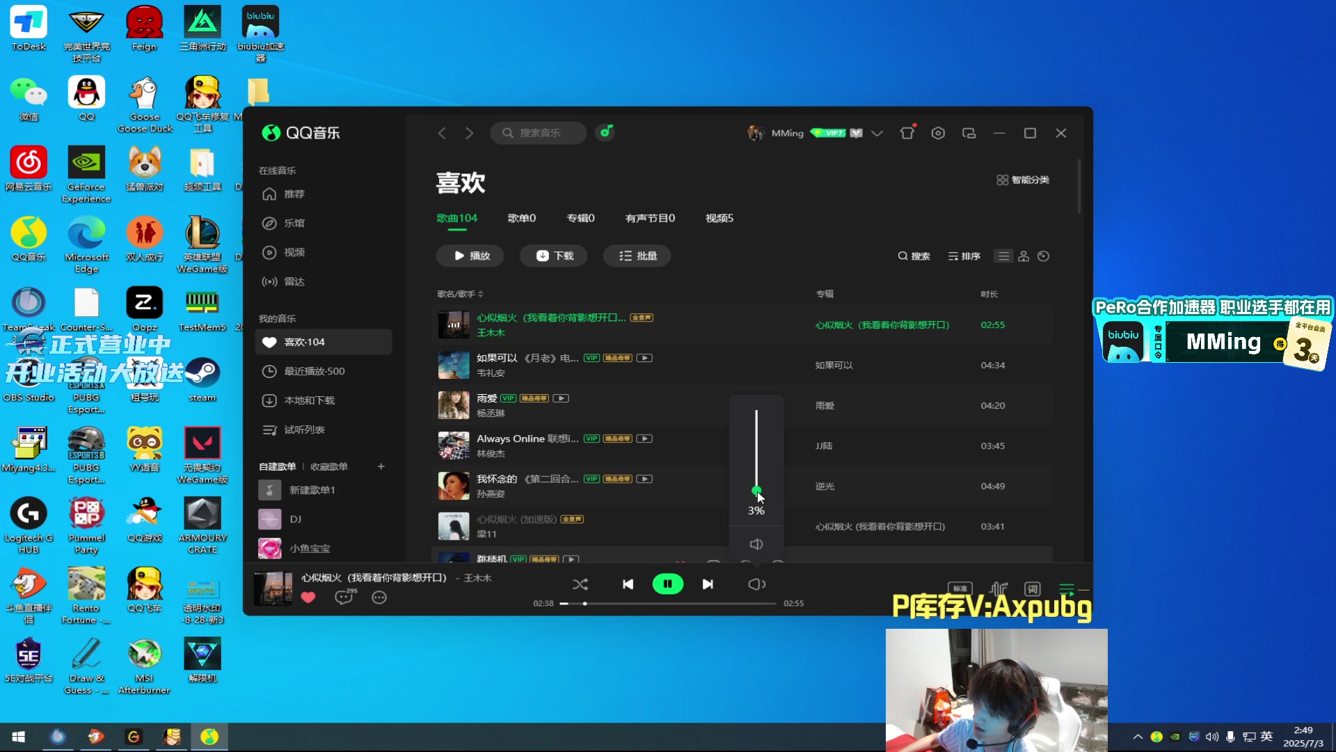Toggle the volume button in player bar
Screen dimensions: 1336x752
coord(756,584)
